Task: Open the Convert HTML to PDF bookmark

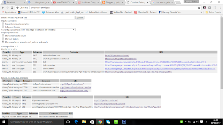Action: click(x=29, y=12)
